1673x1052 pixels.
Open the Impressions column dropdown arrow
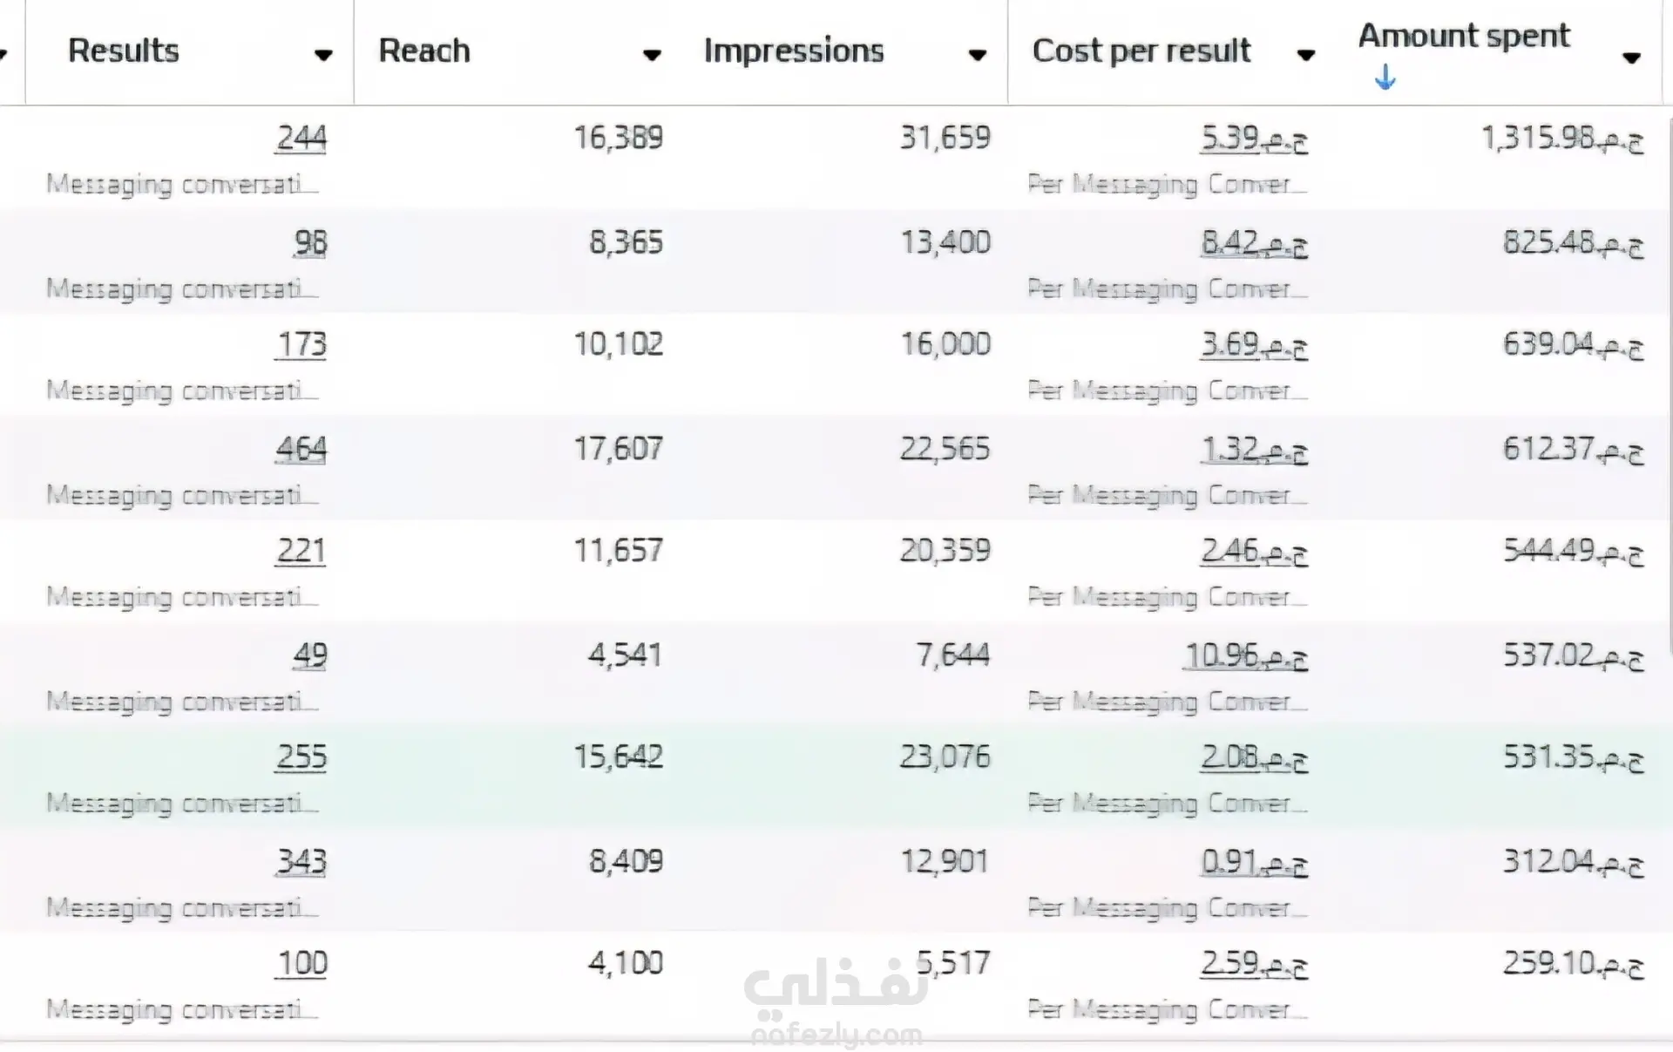tap(978, 56)
